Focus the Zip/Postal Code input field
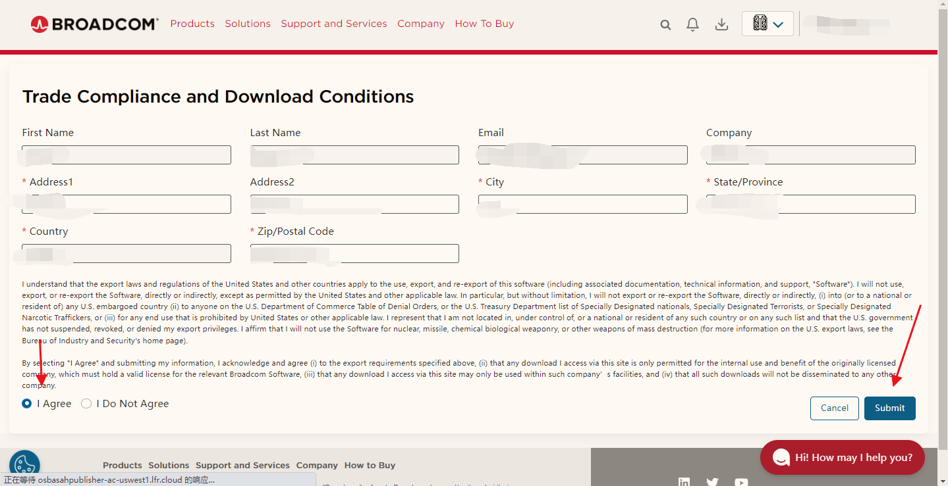The width and height of the screenshot is (948, 486). tap(354, 253)
